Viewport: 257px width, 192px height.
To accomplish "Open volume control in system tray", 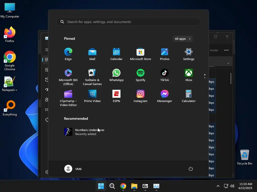I will click(x=232, y=186).
